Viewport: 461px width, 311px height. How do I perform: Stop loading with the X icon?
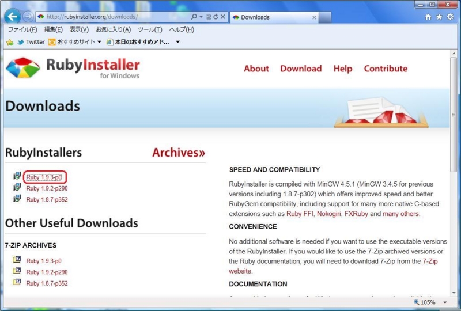pos(223,17)
